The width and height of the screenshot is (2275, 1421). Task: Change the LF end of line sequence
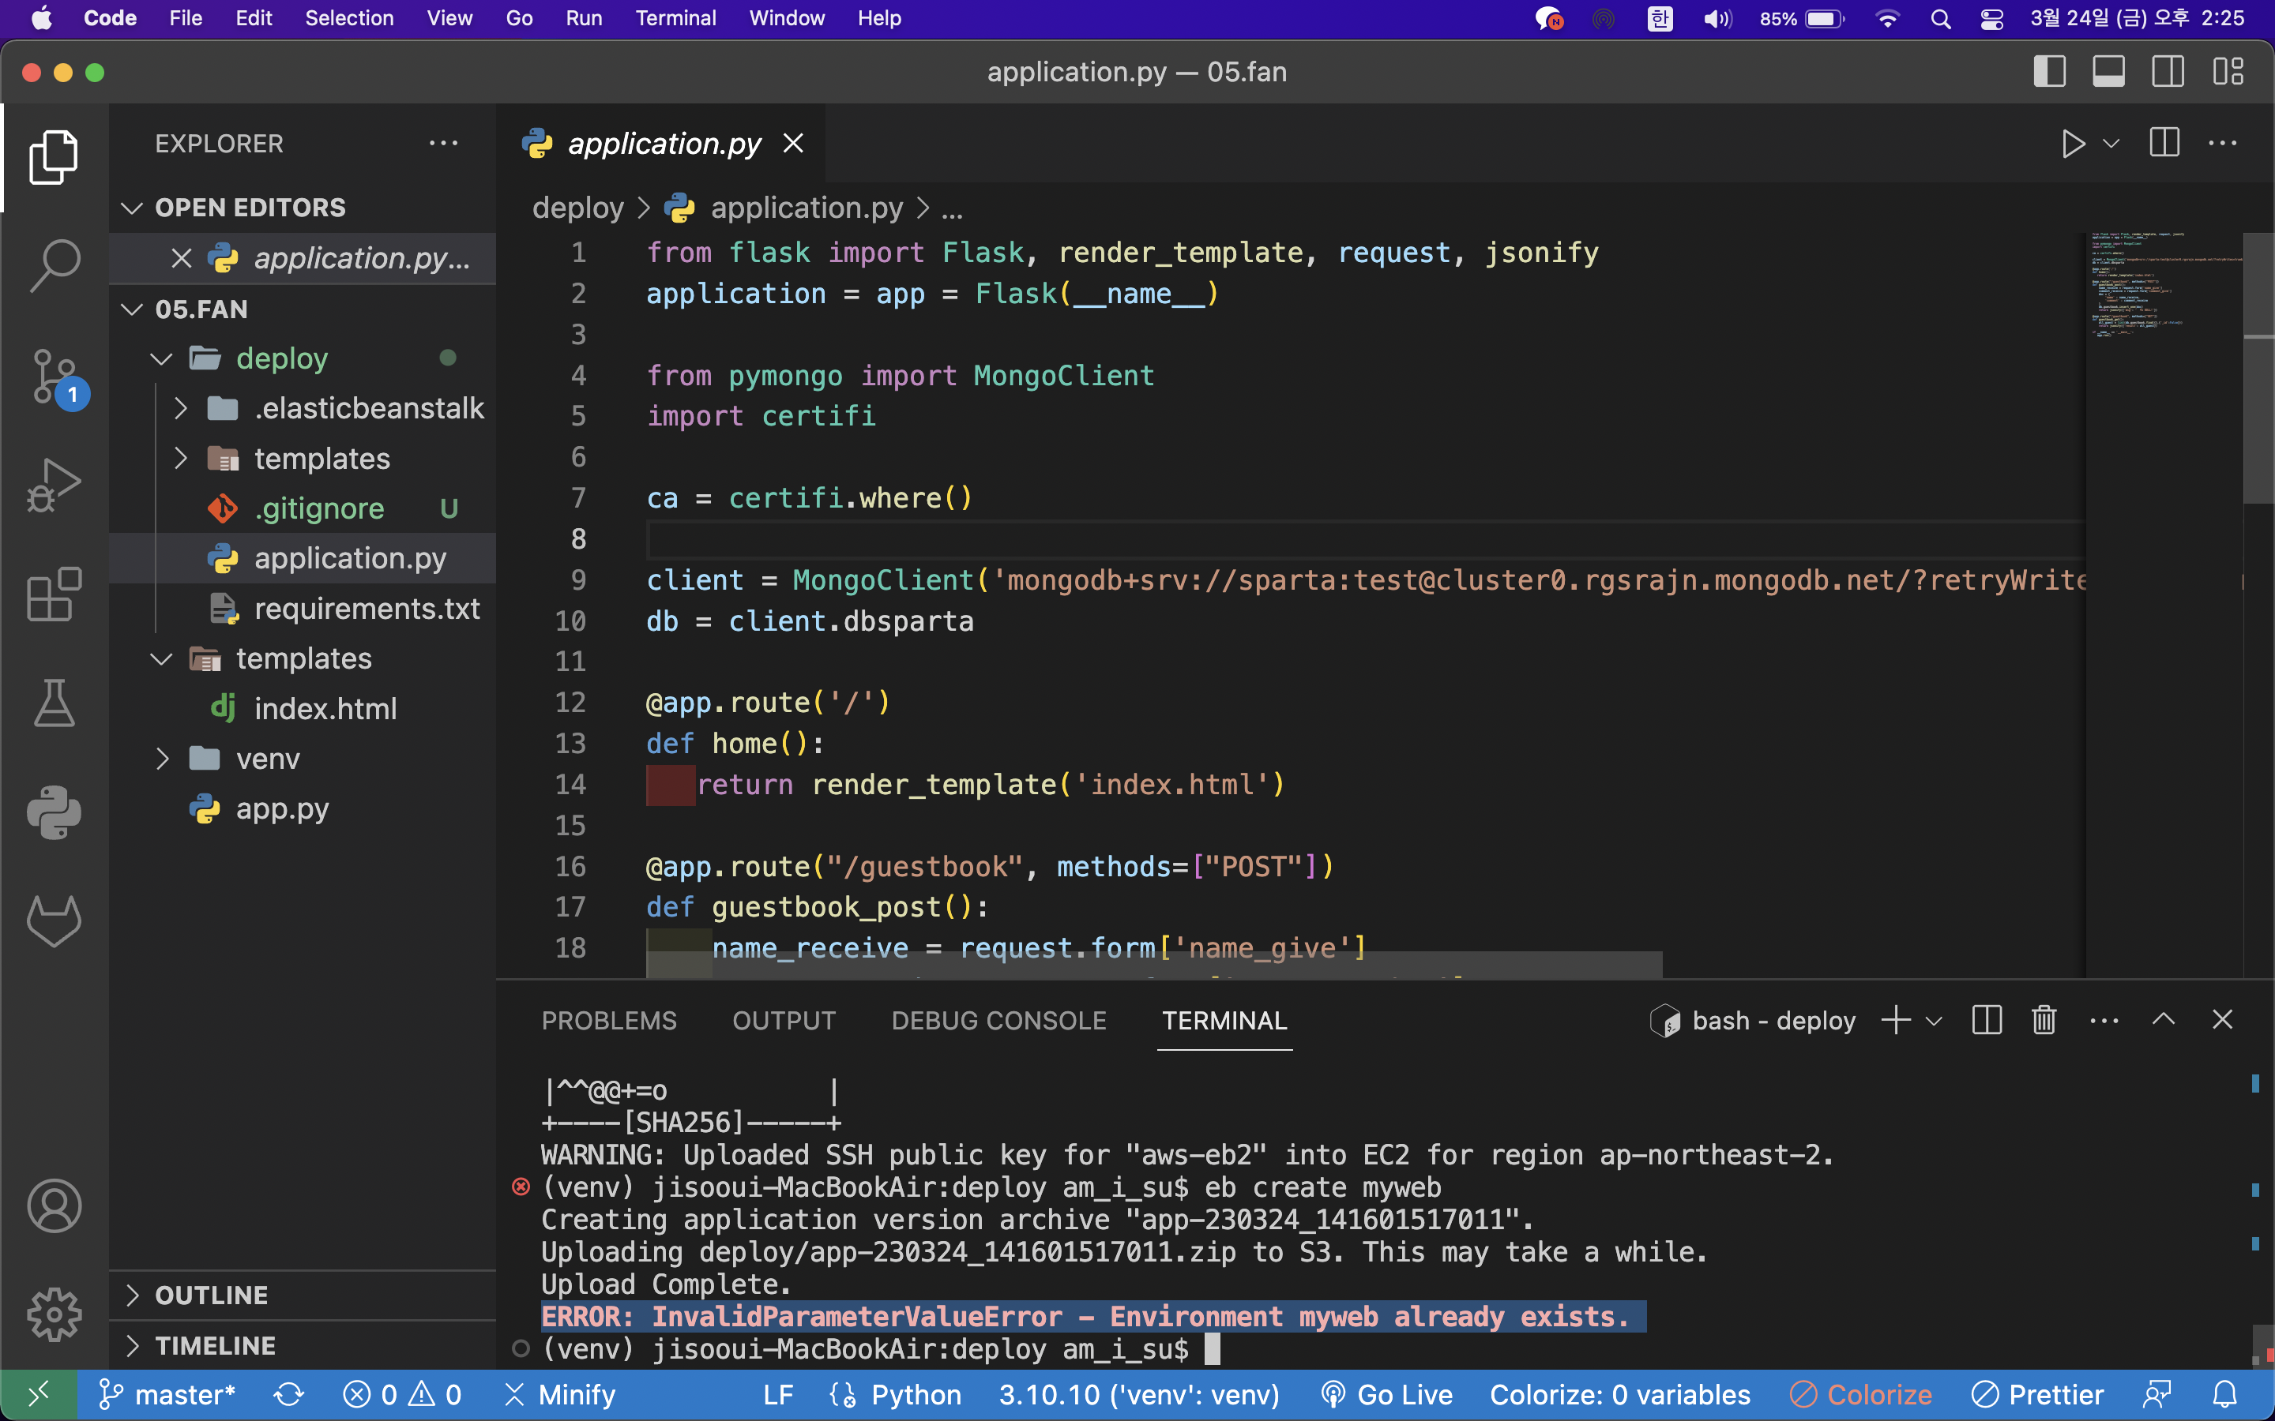click(x=778, y=1395)
